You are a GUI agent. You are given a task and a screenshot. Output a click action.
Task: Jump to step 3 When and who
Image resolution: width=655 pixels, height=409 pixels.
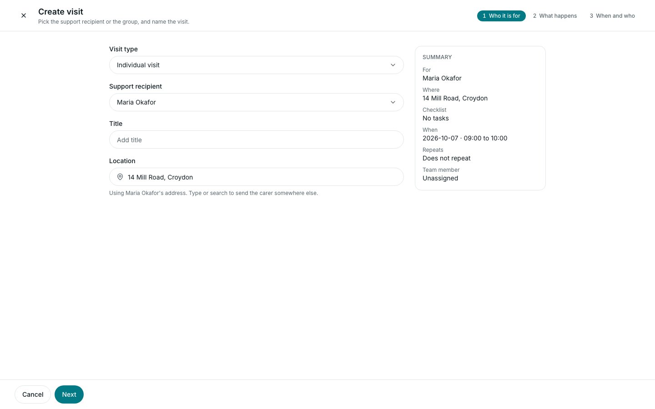pyautogui.click(x=612, y=16)
